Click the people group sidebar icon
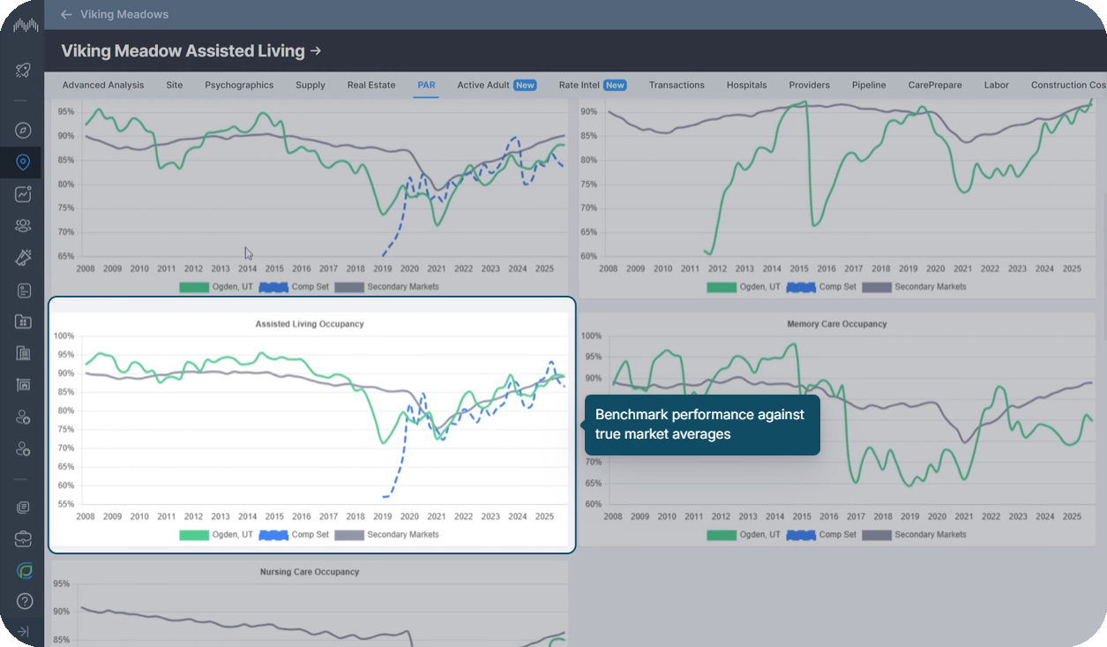The width and height of the screenshot is (1107, 647). tap(23, 226)
